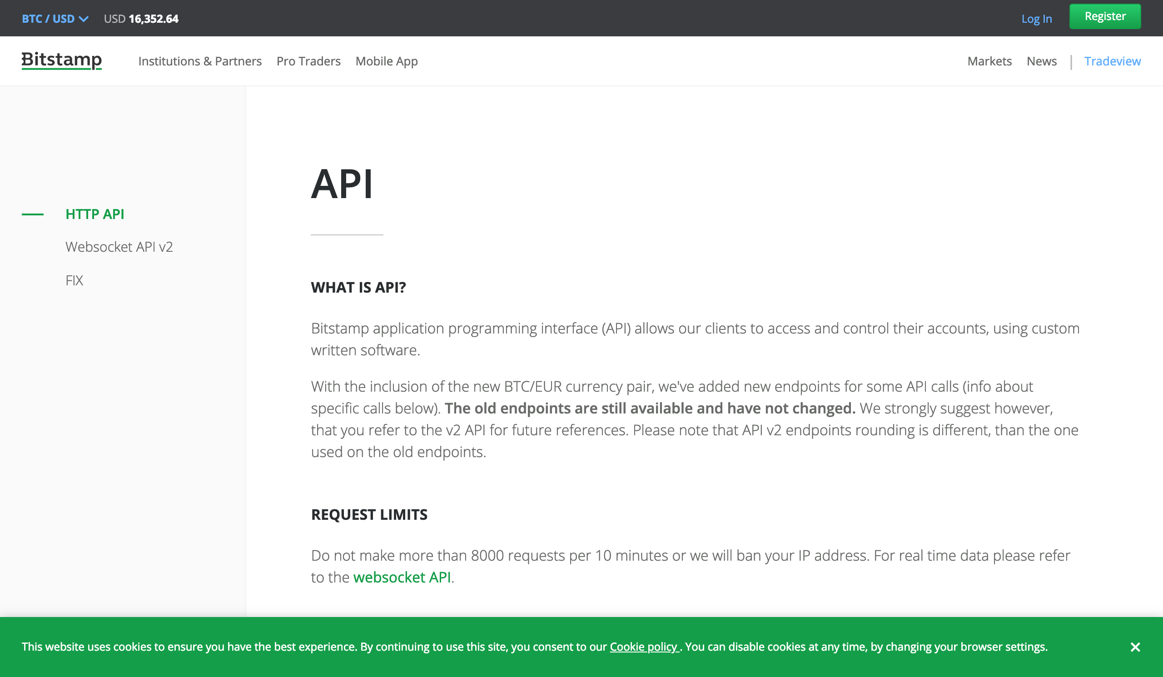The height and width of the screenshot is (677, 1163).
Task: Open the Institutions & Partners menu
Action: point(199,60)
